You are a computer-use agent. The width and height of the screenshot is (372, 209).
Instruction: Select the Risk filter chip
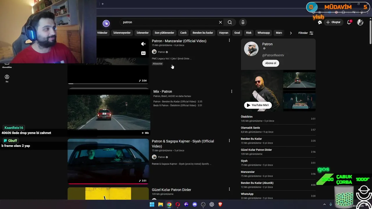[x=249, y=33]
